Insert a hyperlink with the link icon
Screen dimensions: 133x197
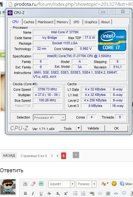pyautogui.click(x=92, y=193)
